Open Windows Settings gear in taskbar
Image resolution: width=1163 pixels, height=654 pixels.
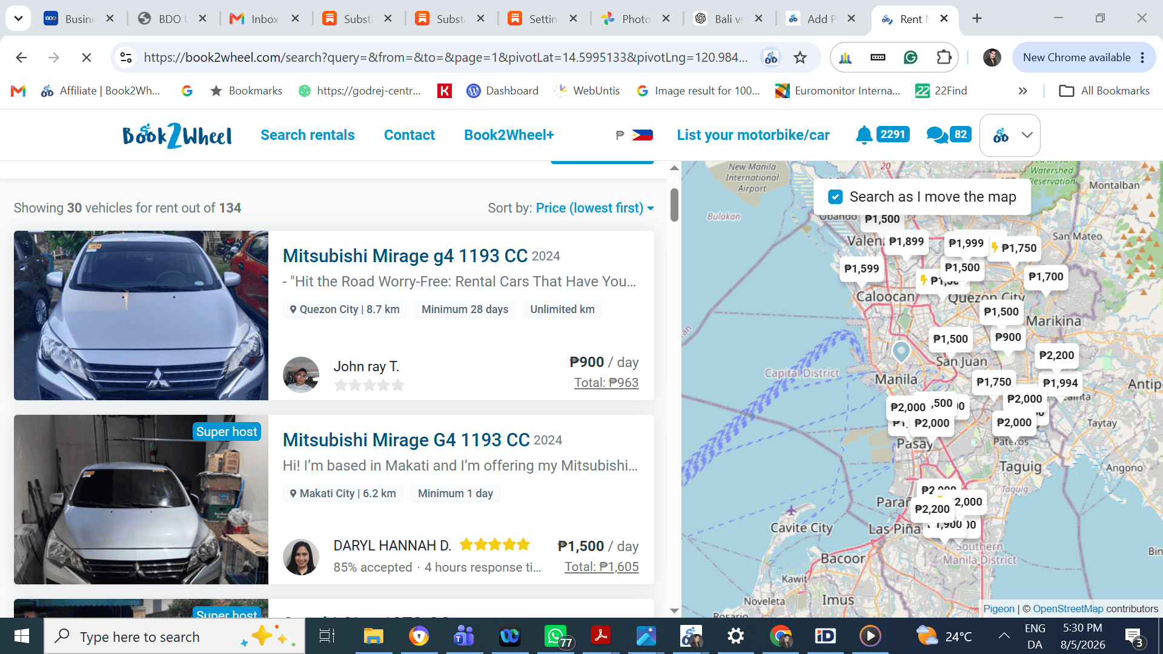click(735, 636)
